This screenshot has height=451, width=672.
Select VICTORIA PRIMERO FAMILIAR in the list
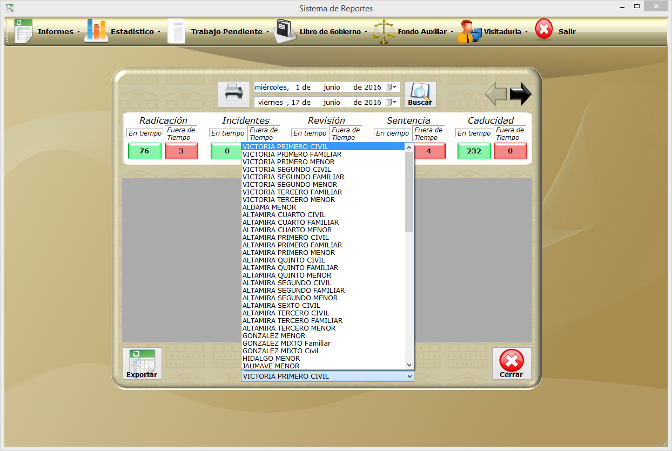coord(323,154)
